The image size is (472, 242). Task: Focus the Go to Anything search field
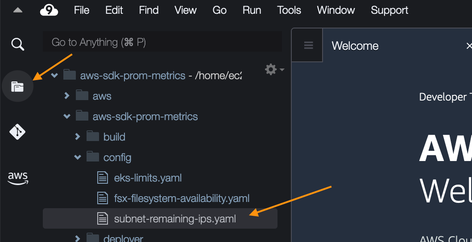point(162,42)
